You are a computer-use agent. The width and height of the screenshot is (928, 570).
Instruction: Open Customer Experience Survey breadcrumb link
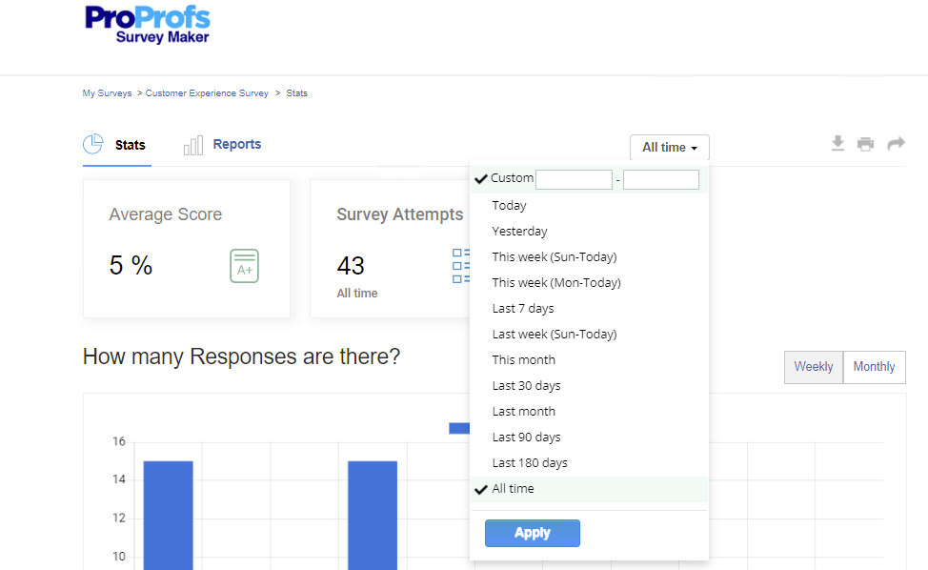207,93
